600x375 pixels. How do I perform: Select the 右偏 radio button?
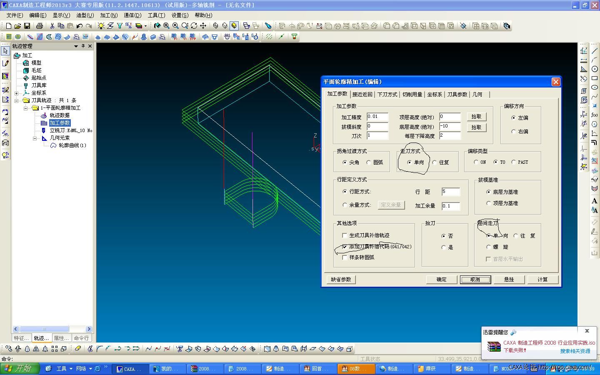pyautogui.click(x=514, y=132)
